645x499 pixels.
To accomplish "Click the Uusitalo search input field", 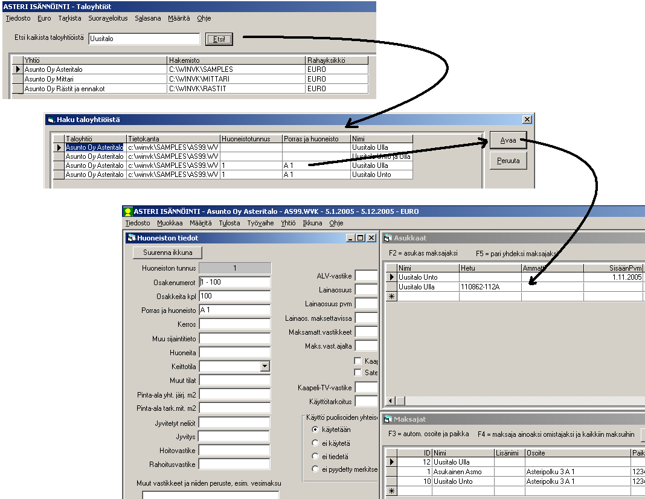I will 144,39.
